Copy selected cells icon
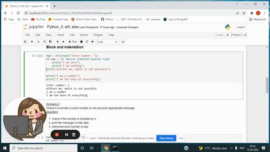 [45, 42]
